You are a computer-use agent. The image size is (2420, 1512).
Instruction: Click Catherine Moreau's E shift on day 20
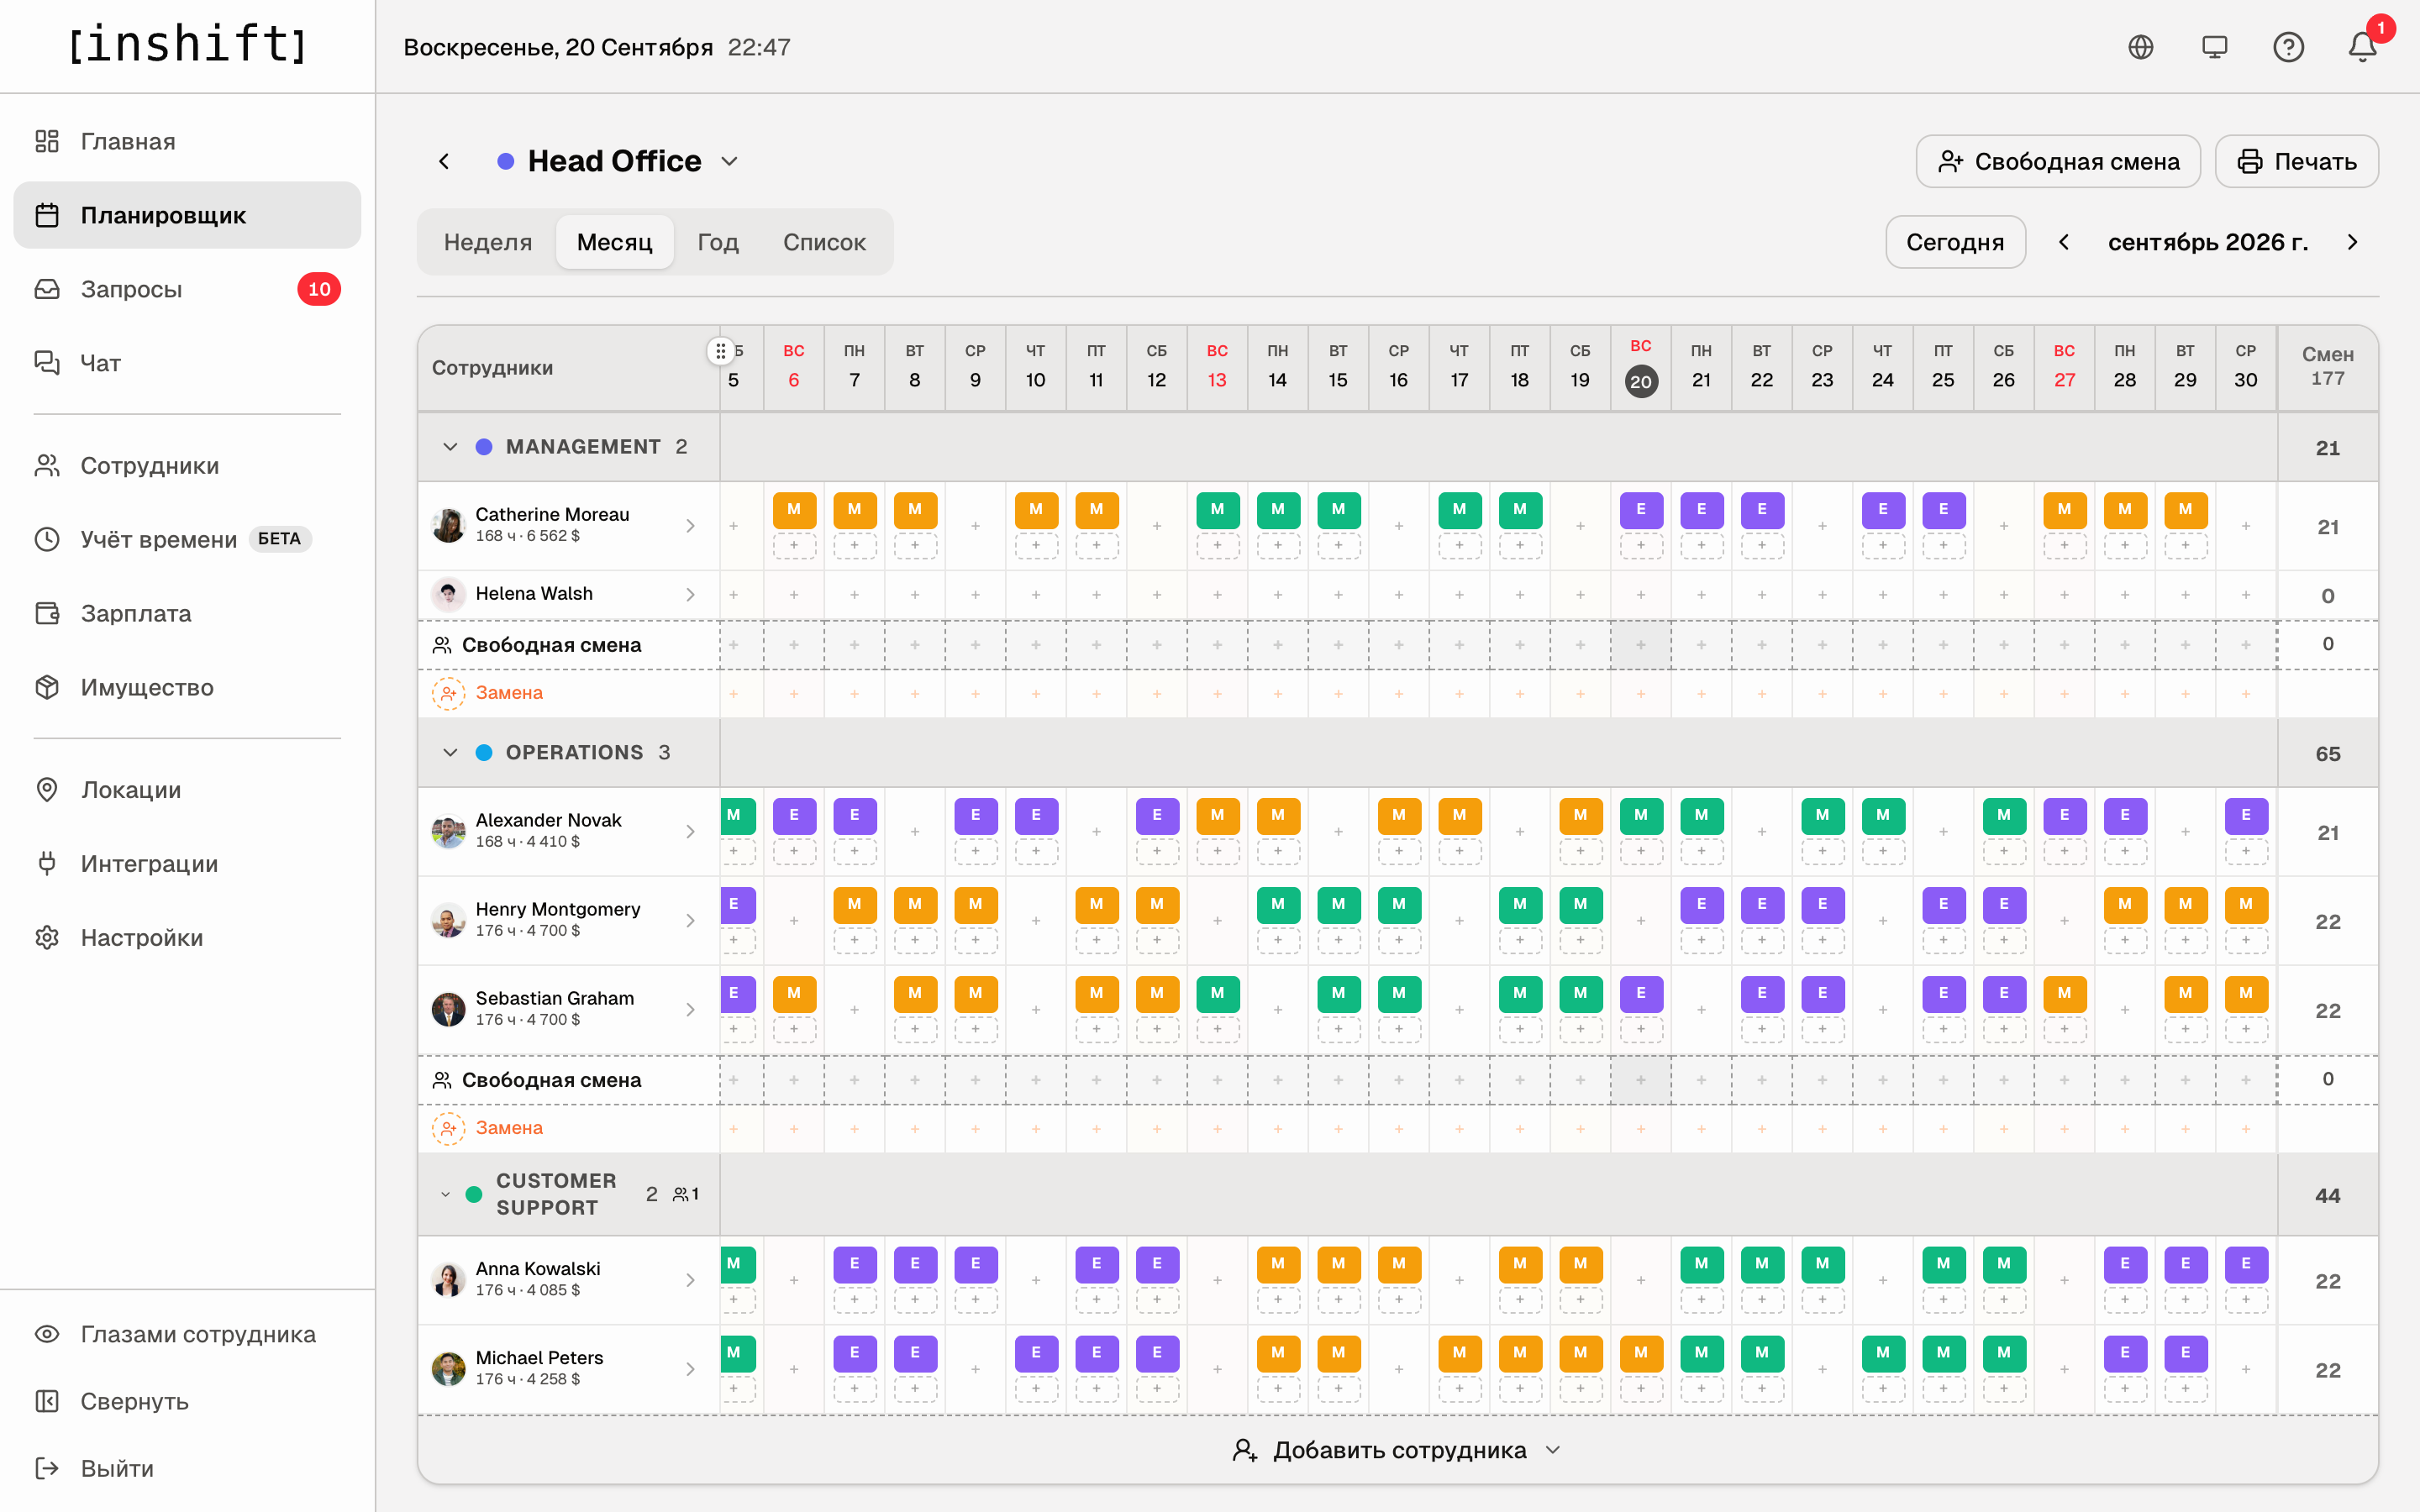(1641, 509)
